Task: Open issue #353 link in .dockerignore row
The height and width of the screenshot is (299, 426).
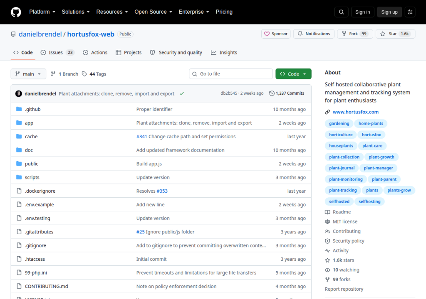Action: [x=162, y=191]
